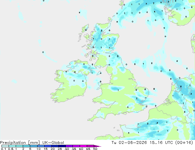The width and height of the screenshot is (195, 150).
Task: Select the 2–5 mm legend color swatch
Action: (26, 146)
